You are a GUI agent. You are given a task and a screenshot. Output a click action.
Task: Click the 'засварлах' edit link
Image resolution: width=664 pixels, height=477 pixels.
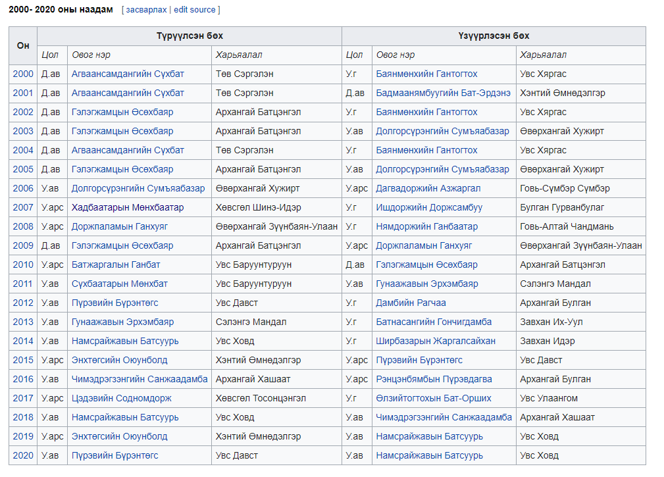coord(146,10)
